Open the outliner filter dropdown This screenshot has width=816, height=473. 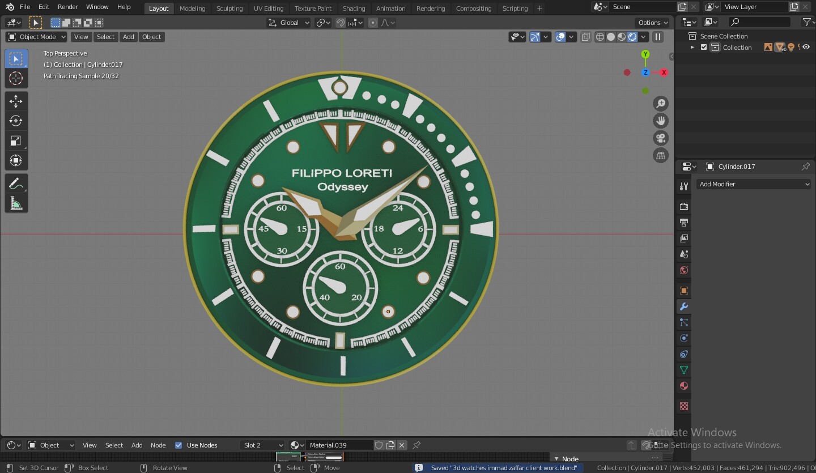pyautogui.click(x=807, y=22)
